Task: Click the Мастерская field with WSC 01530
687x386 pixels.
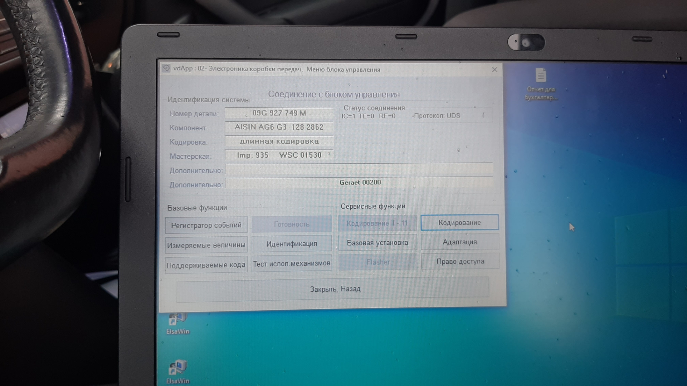Action: point(279,155)
